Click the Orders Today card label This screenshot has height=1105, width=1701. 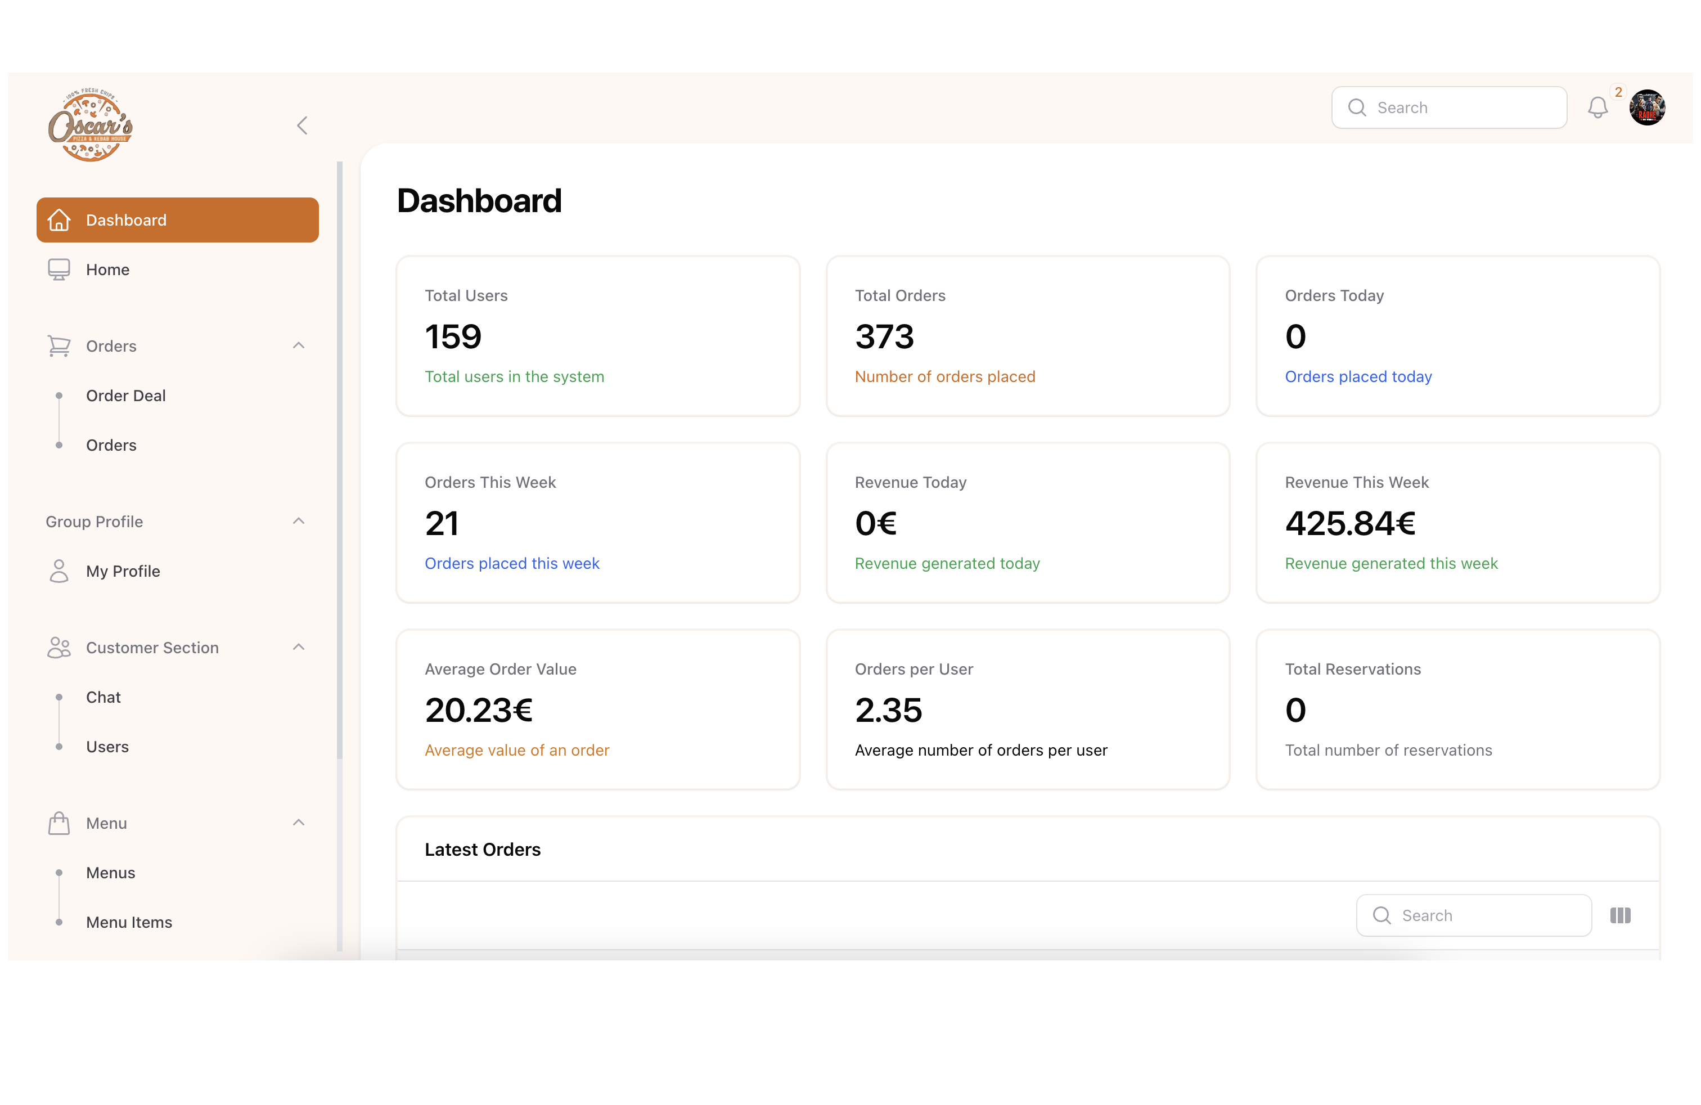tap(1334, 296)
